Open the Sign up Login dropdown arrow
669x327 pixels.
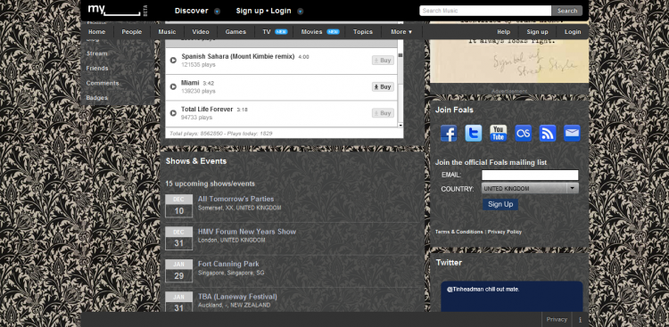(x=300, y=12)
